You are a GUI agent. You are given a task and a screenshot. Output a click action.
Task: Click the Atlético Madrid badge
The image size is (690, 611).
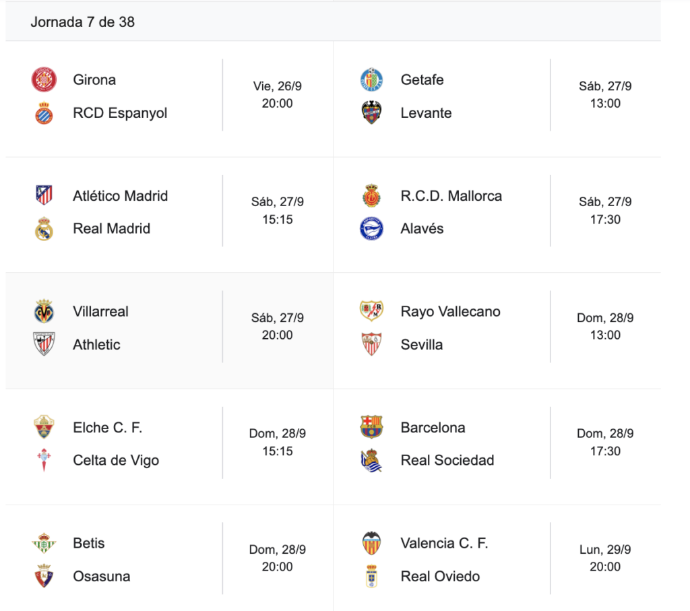(x=44, y=196)
